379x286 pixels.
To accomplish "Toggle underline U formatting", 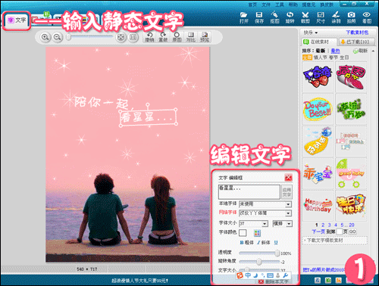I will click(276, 242).
